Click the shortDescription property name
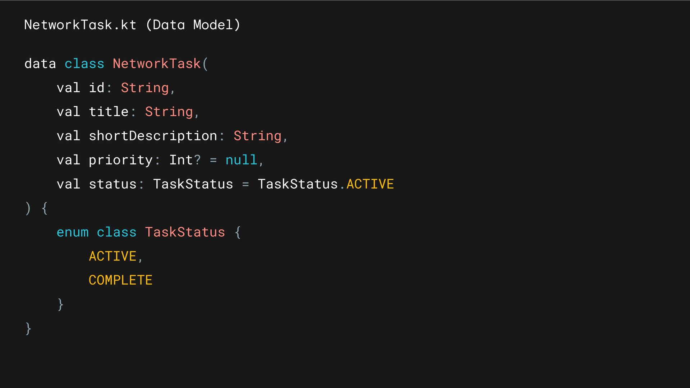Screen dimensions: 690x388 [153, 136]
